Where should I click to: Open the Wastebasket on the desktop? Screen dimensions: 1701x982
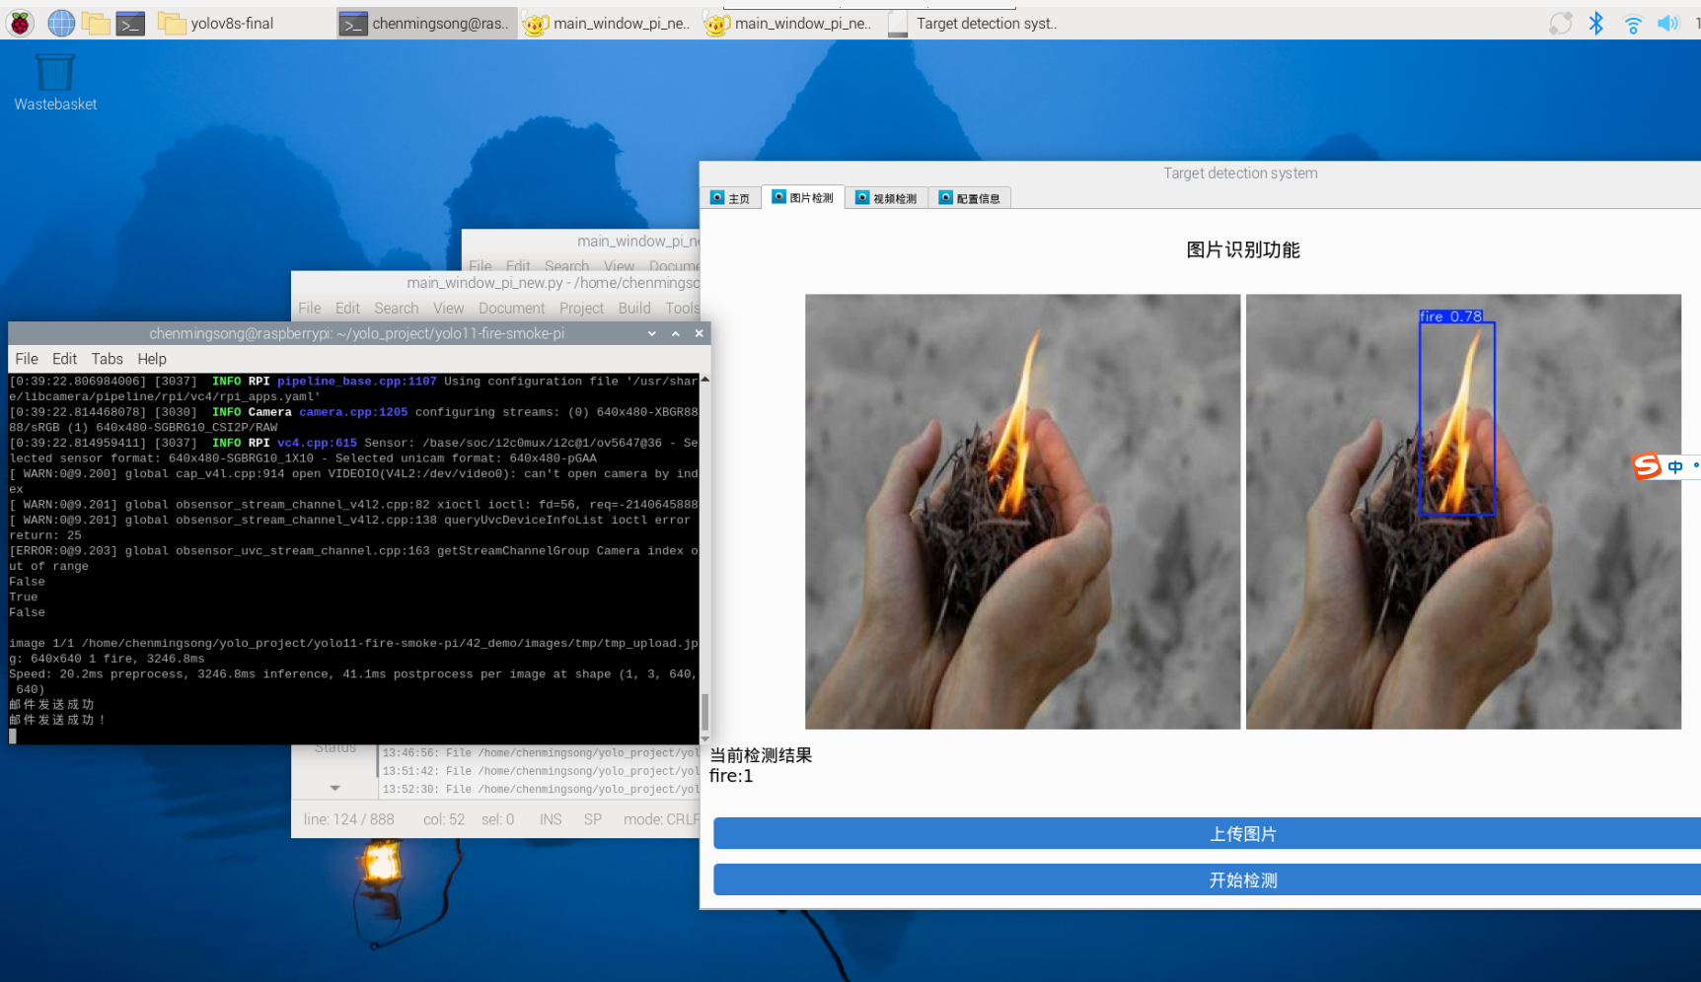tap(55, 82)
